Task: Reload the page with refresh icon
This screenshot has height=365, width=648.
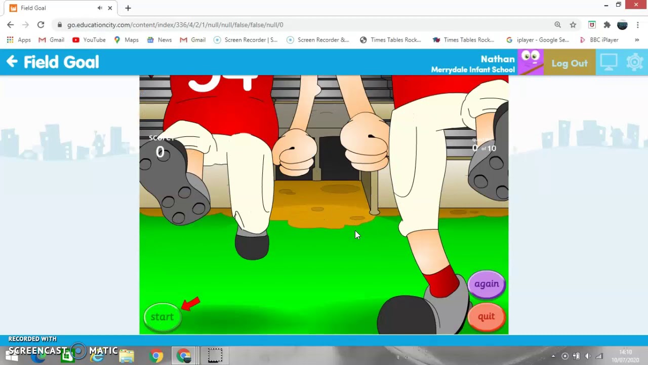Action: point(41,24)
